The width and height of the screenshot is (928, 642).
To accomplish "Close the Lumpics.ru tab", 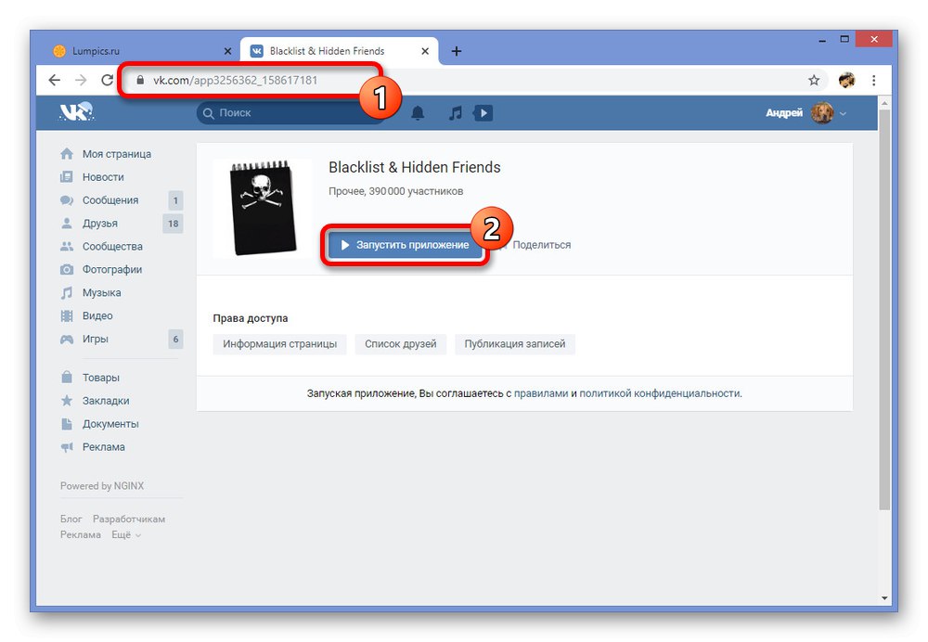I will pyautogui.click(x=228, y=51).
